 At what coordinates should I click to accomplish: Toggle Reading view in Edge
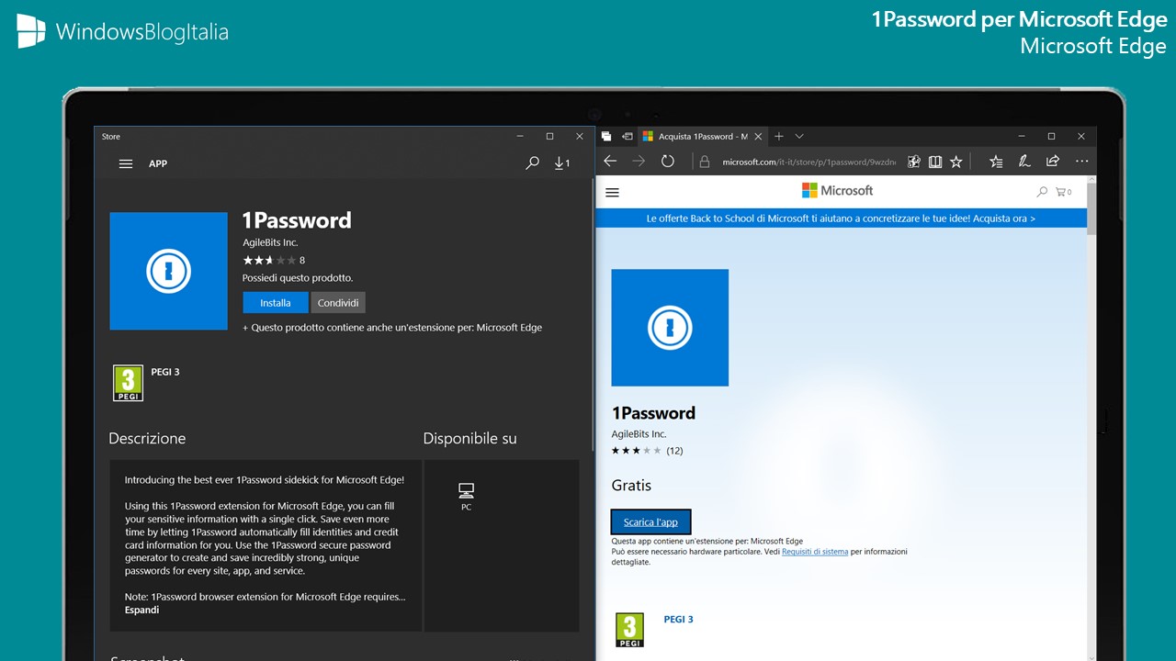tap(935, 162)
